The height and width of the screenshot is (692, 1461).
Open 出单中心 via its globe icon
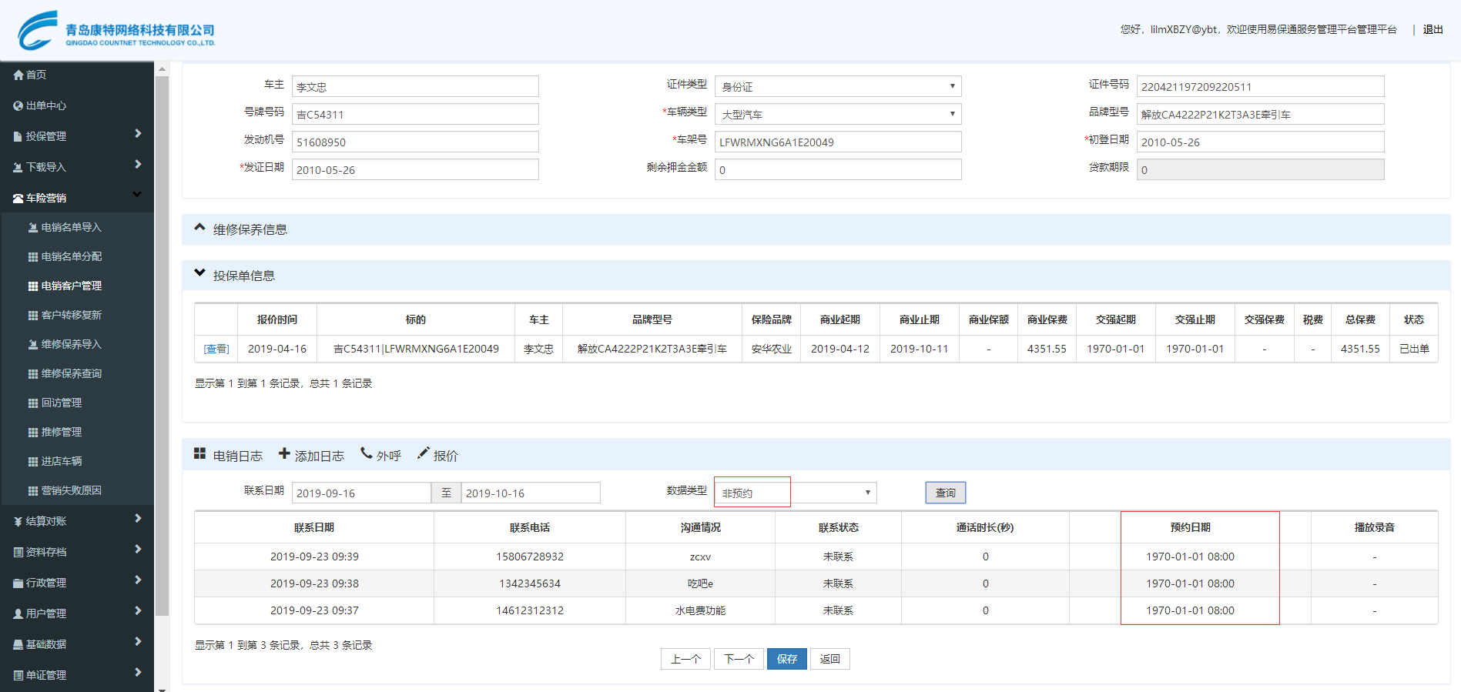pyautogui.click(x=18, y=105)
